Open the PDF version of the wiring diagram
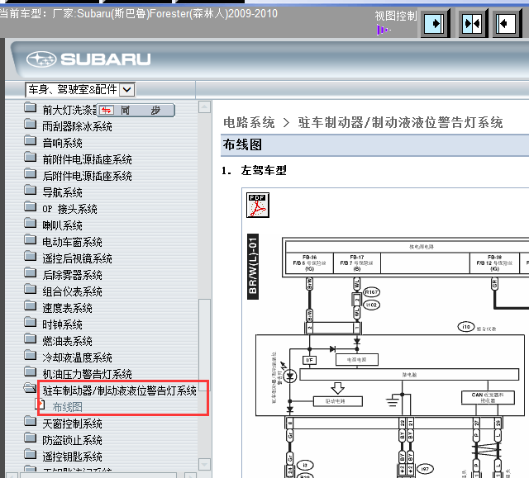This screenshot has height=478, width=529. coord(258,205)
